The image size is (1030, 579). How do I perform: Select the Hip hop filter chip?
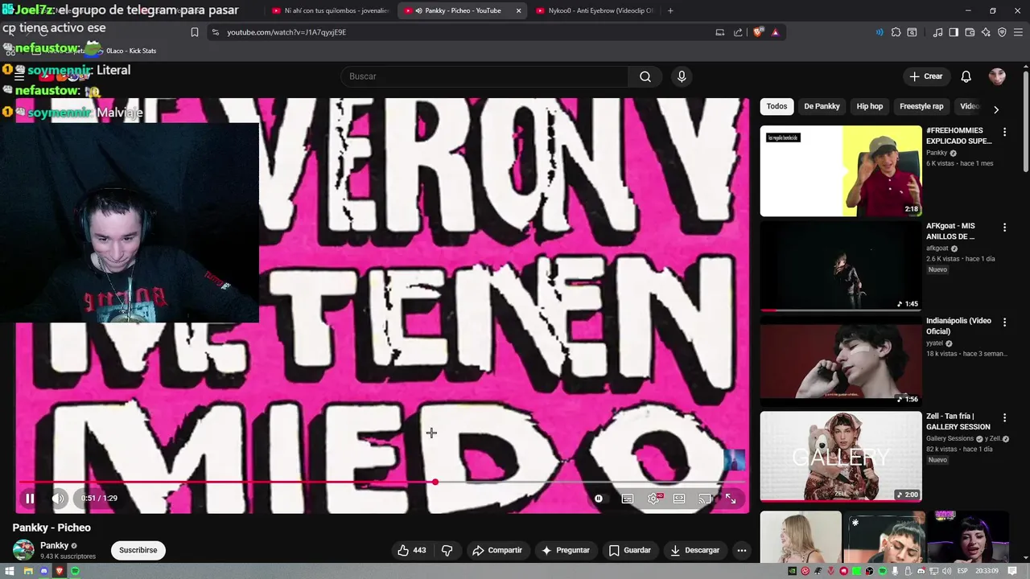(870, 106)
